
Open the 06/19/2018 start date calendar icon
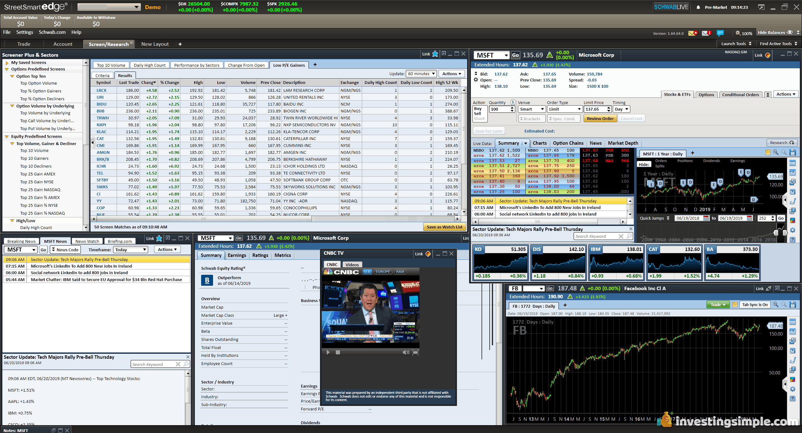click(x=706, y=218)
